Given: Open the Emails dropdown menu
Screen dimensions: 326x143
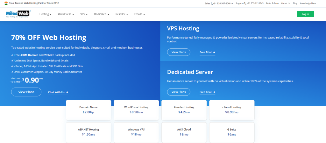Looking at the screenshot, I should point(139,14).
